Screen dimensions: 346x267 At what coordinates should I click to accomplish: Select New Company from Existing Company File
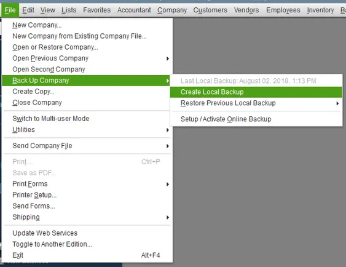(87, 36)
